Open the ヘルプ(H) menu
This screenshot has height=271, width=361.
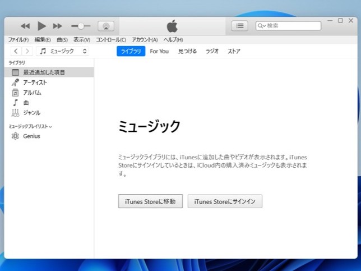[173, 40]
